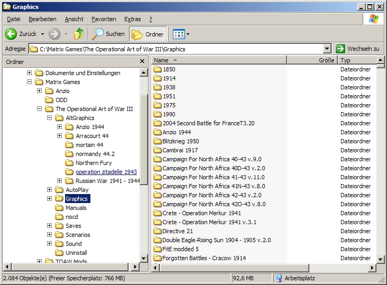Open the address bar dropdown
Image resolution: width=387 pixels, height=285 pixels.
[327, 49]
